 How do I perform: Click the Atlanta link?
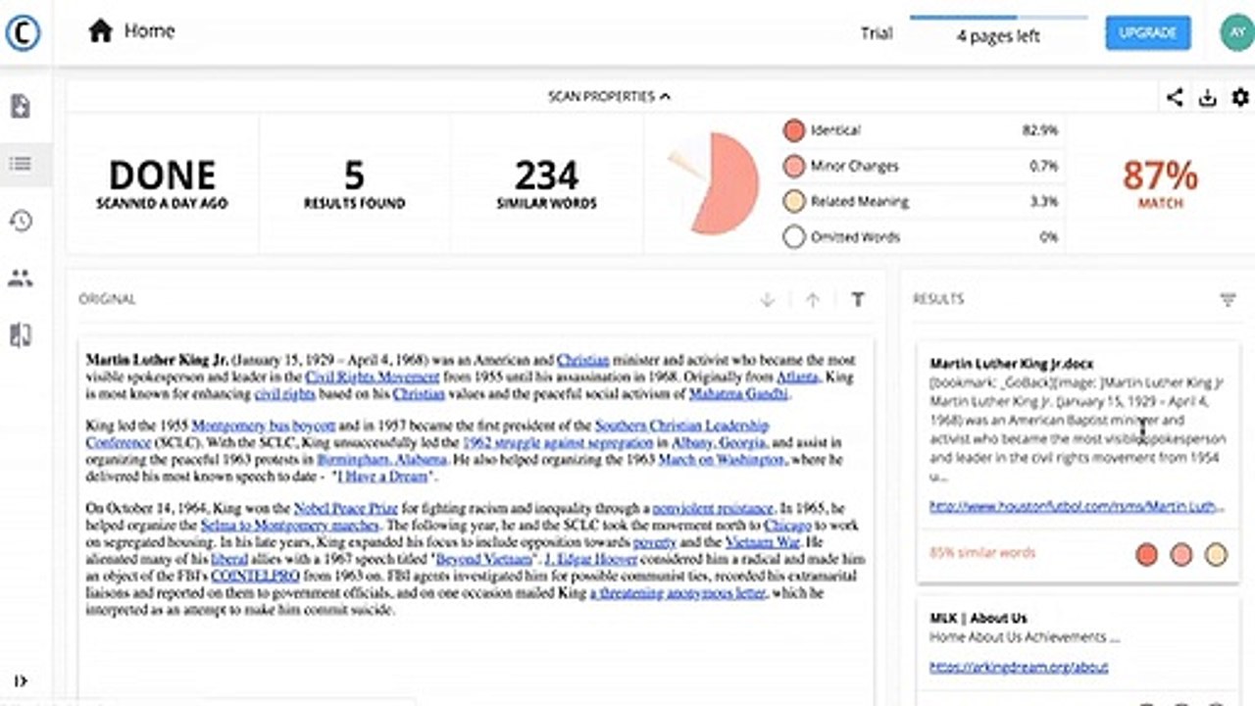click(x=797, y=377)
